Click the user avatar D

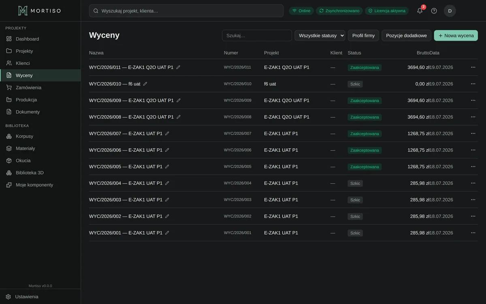coord(450,11)
